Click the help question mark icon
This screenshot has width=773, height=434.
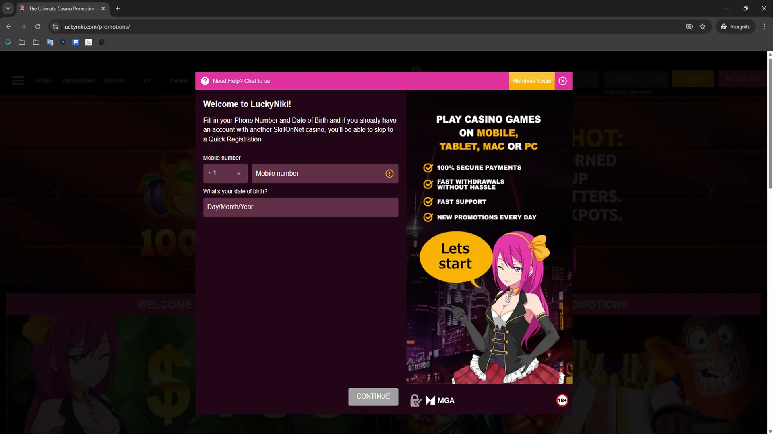point(205,81)
